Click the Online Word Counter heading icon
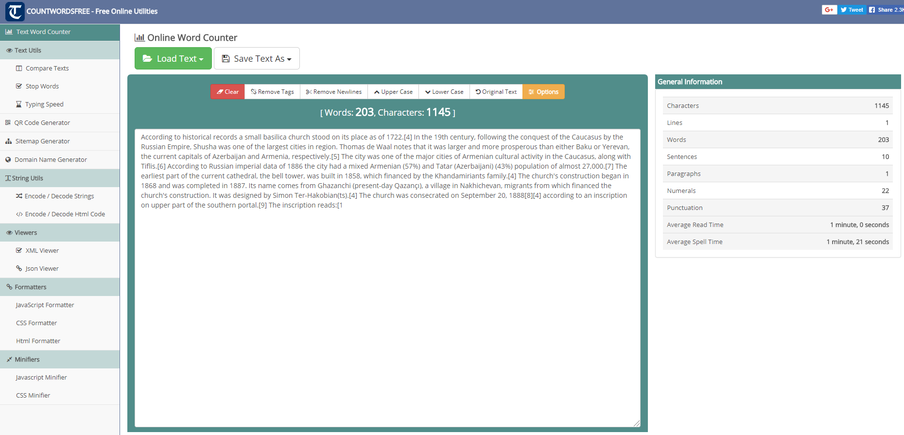Viewport: 904px width, 435px height. (x=139, y=37)
